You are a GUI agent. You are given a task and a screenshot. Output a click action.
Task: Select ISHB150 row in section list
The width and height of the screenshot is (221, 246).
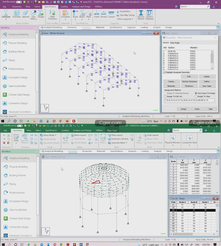pyautogui.click(x=187, y=51)
